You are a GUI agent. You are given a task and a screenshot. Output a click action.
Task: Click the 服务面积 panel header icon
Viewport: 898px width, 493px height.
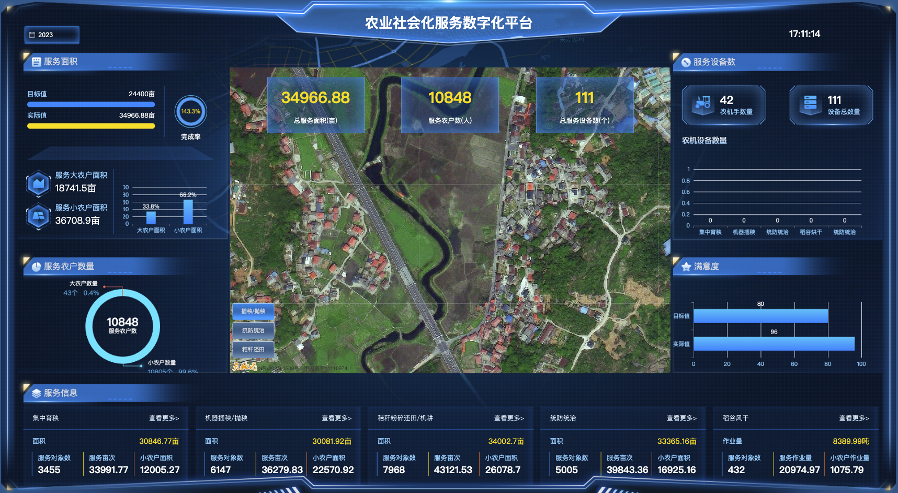pyautogui.click(x=36, y=62)
